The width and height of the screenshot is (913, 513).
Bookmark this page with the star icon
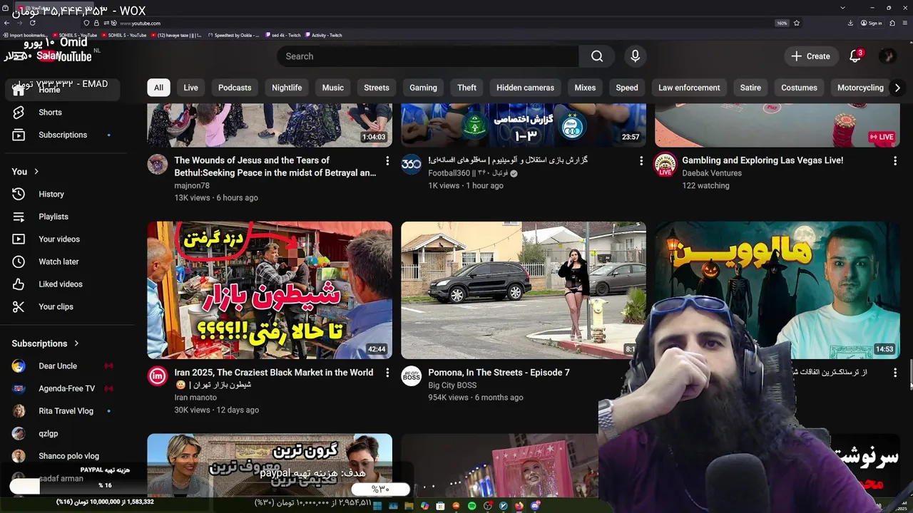point(797,23)
